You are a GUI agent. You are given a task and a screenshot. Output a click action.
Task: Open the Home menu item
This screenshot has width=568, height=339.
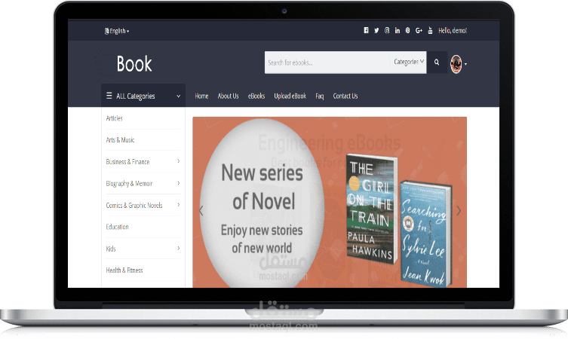click(x=201, y=96)
